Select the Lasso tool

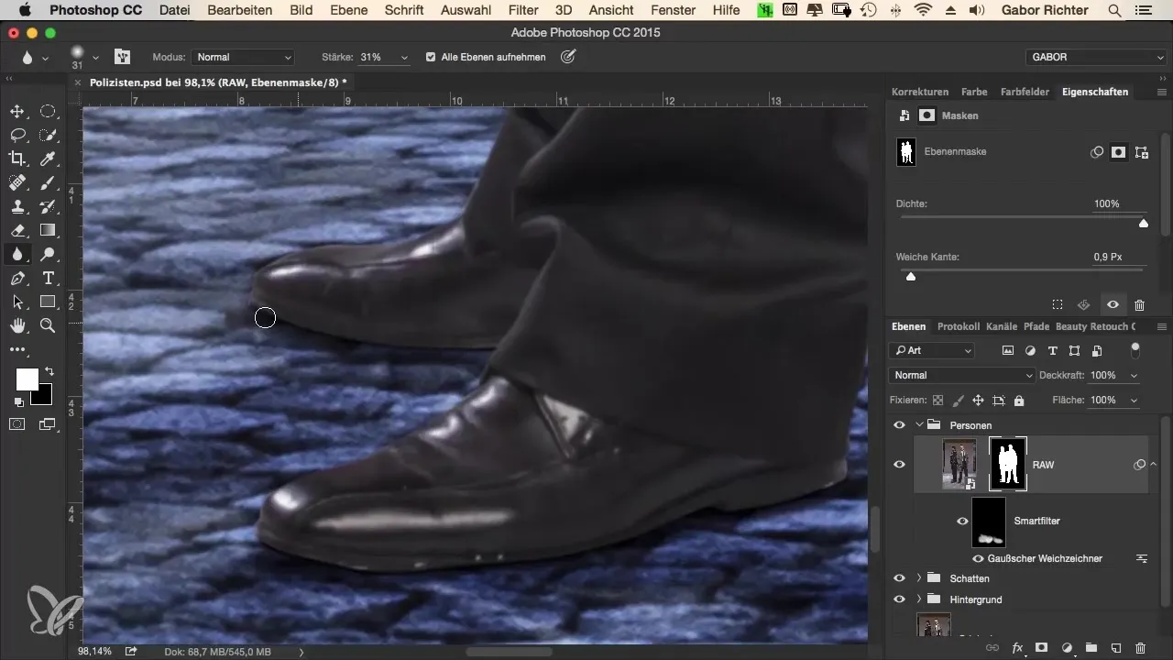17,136
